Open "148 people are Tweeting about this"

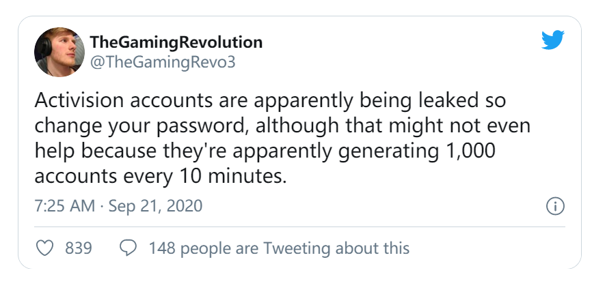[279, 248]
